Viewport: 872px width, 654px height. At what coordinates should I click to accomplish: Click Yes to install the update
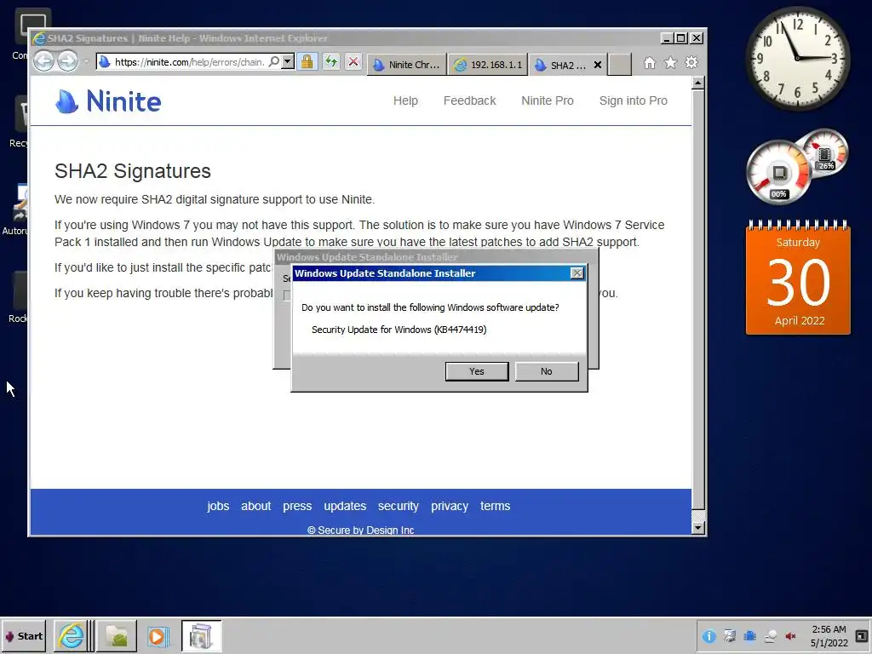477,371
